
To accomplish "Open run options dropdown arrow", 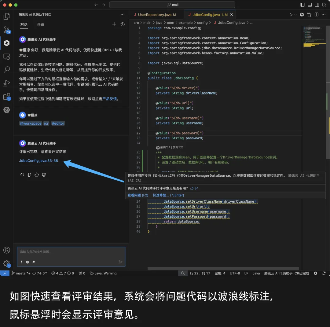I will point(295,15).
